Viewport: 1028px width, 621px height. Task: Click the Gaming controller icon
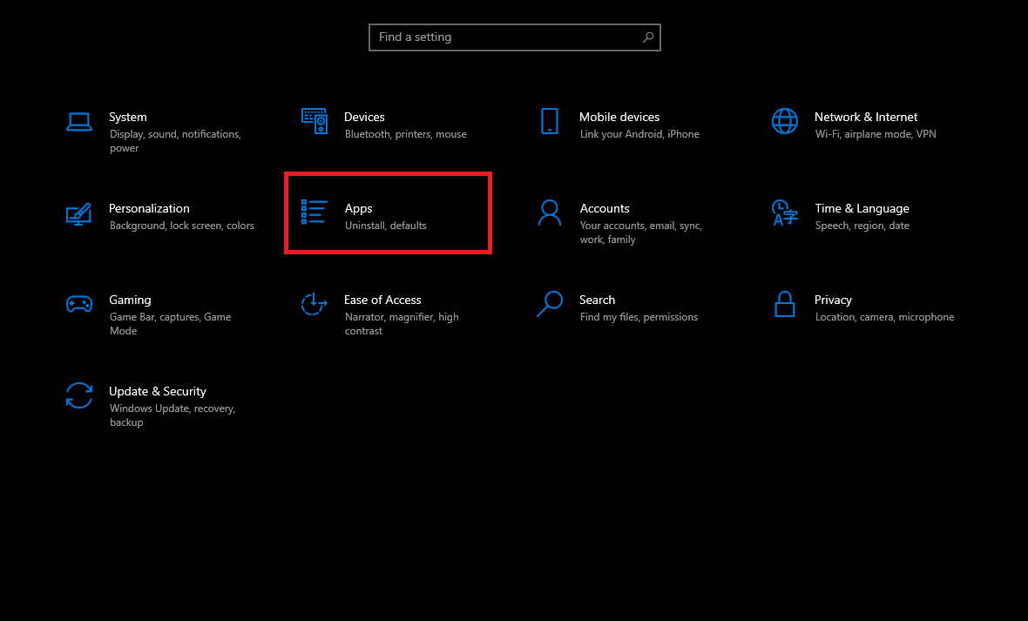coord(79,304)
